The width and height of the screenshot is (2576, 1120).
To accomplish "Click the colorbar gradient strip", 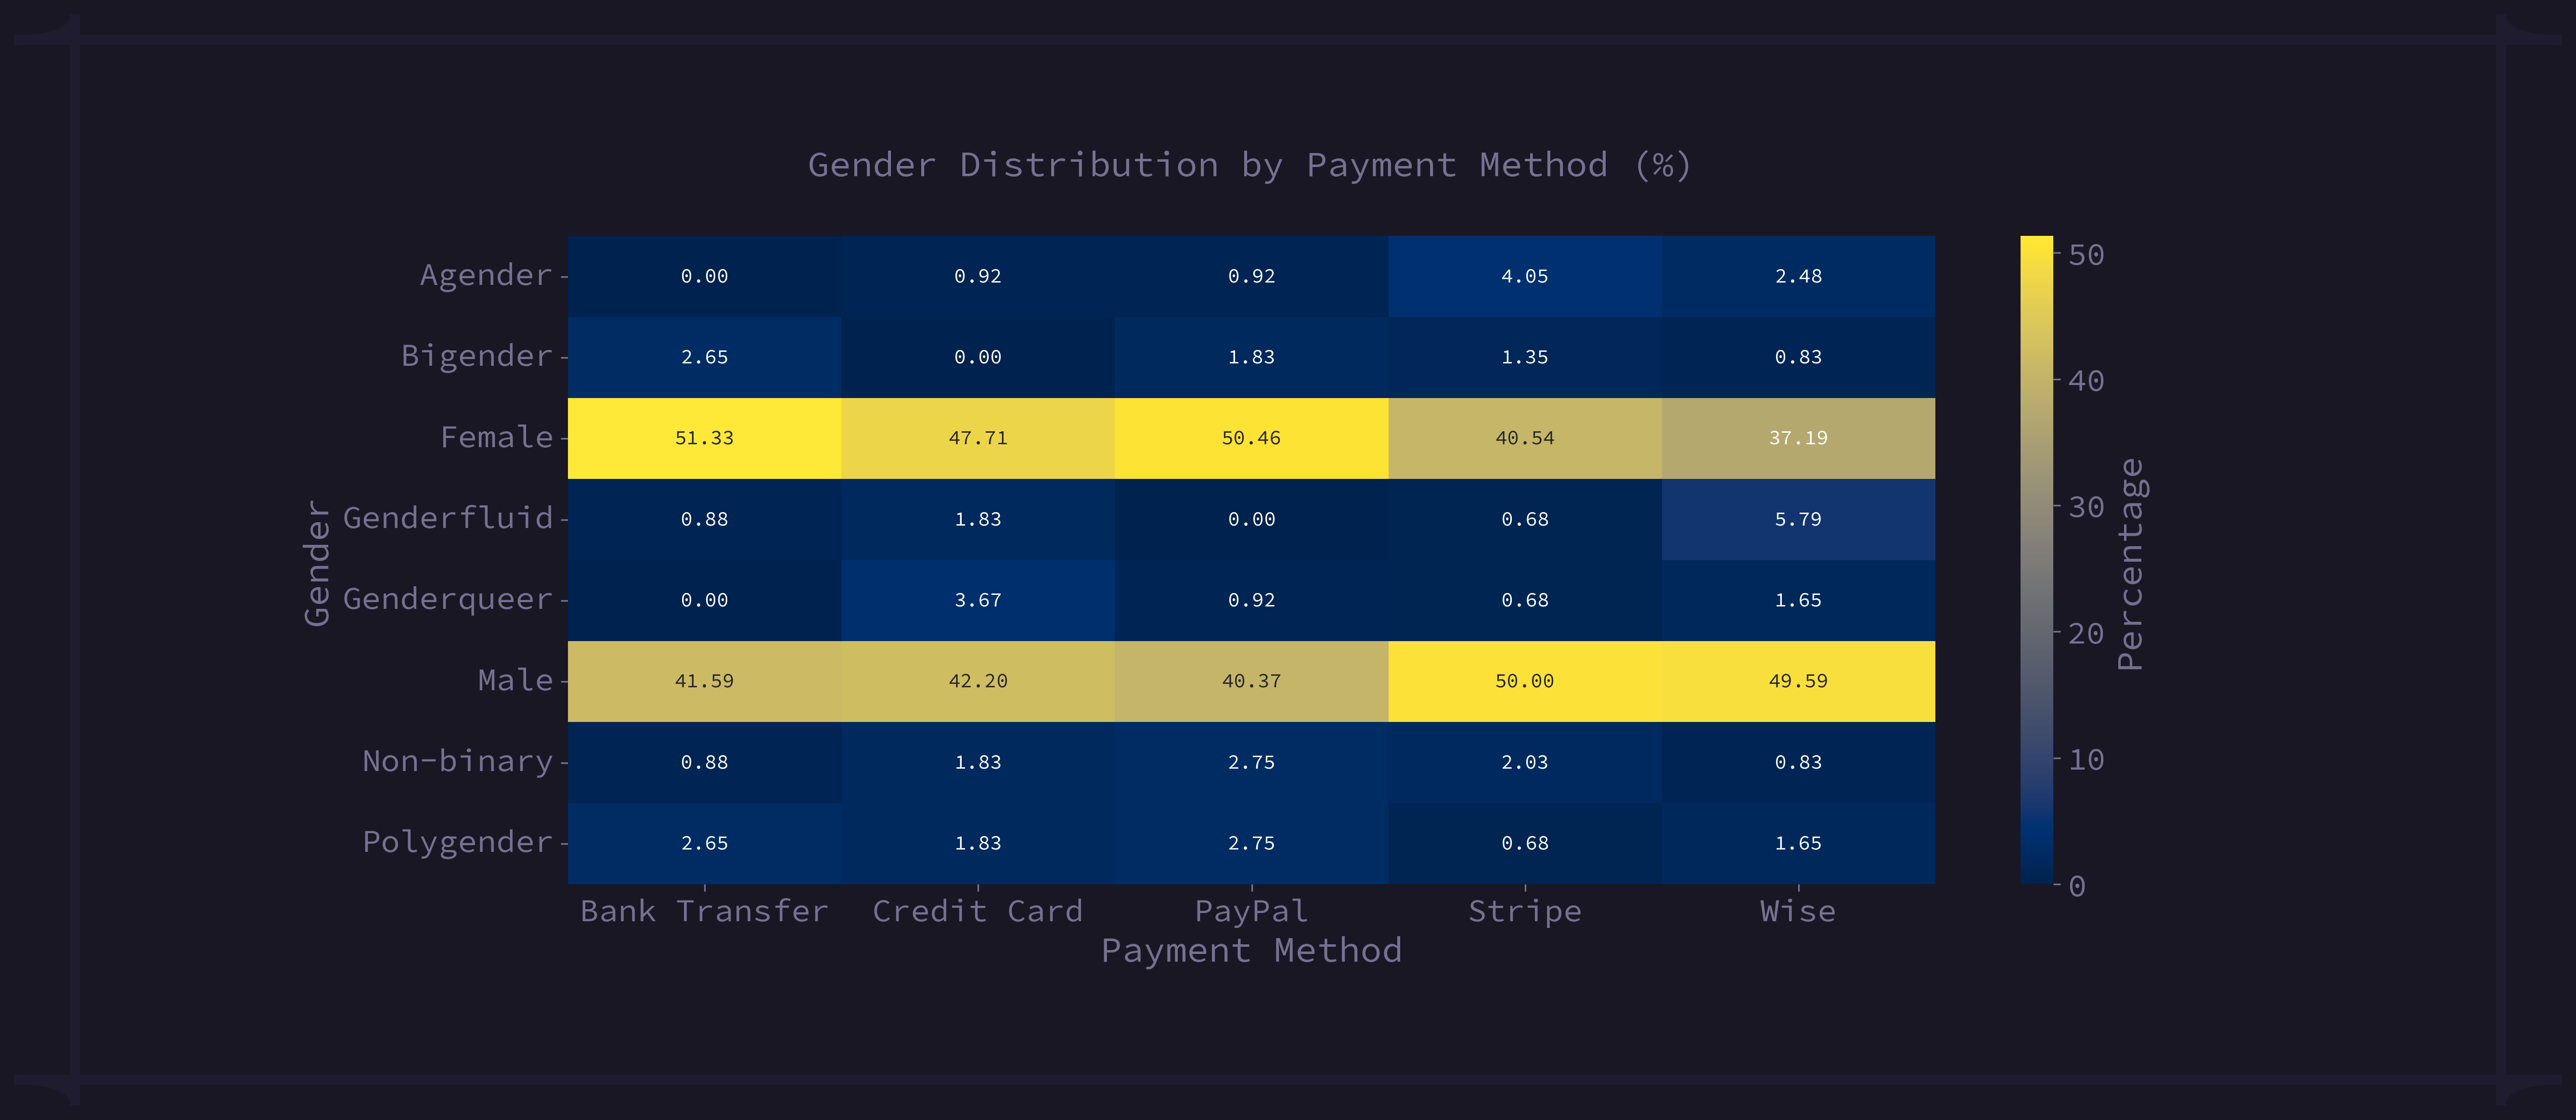I will (x=2036, y=560).
